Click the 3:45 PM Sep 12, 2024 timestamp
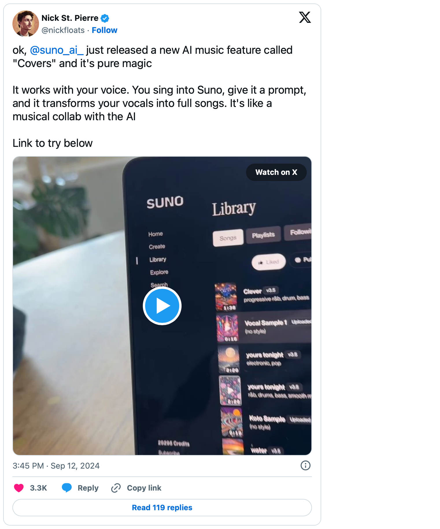The height and width of the screenshot is (529, 440). (x=56, y=466)
